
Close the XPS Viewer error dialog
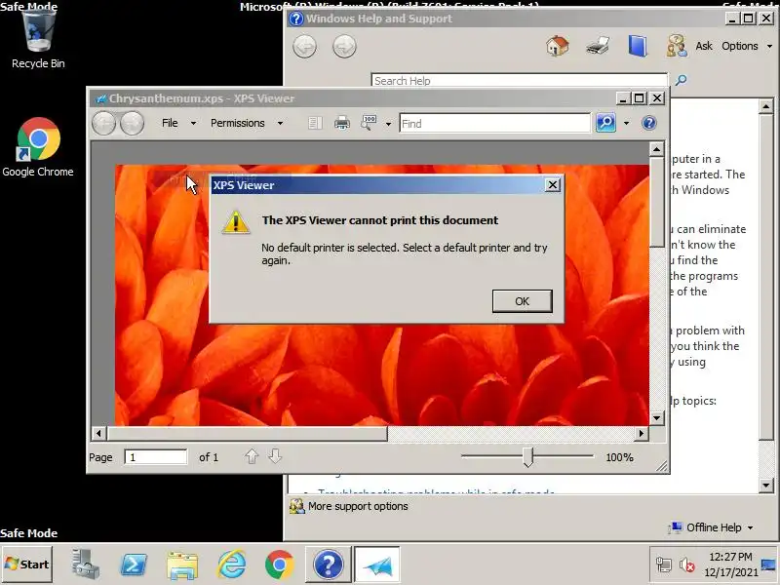click(x=553, y=185)
